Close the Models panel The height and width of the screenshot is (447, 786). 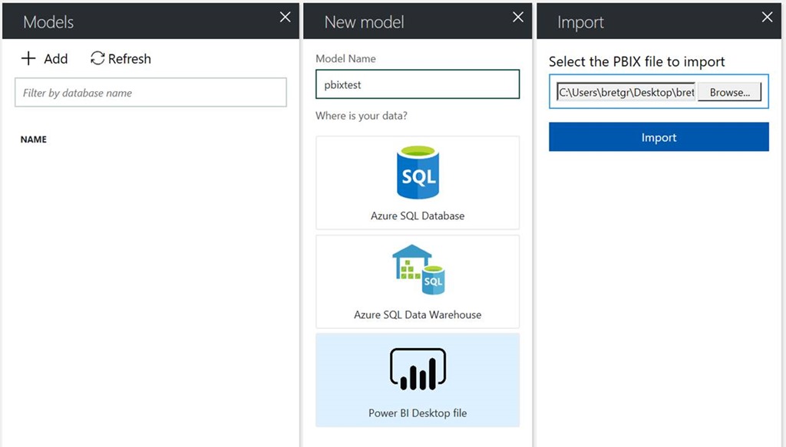[x=286, y=18]
